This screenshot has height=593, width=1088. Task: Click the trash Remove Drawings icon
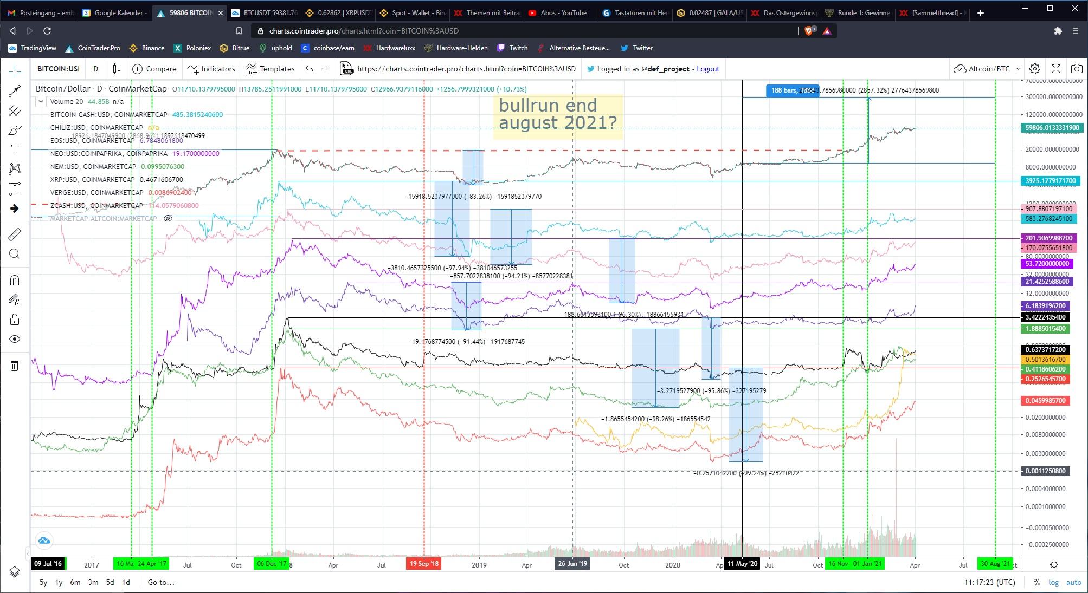pos(15,366)
